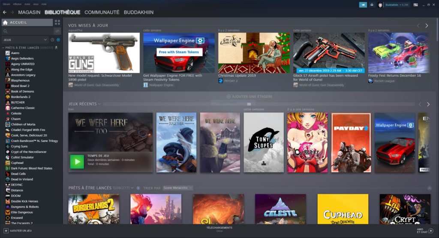Enter Big Picture mode icon
Screen dimensions: 439x238
click(x=415, y=5)
